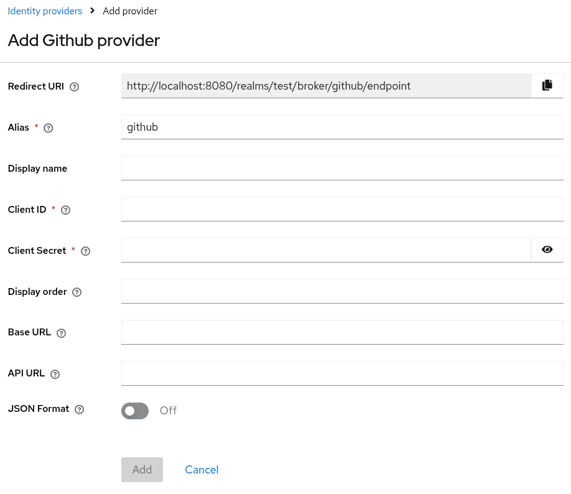The width and height of the screenshot is (571, 494).
Task: Click the Alias help icon
Action: [49, 128]
